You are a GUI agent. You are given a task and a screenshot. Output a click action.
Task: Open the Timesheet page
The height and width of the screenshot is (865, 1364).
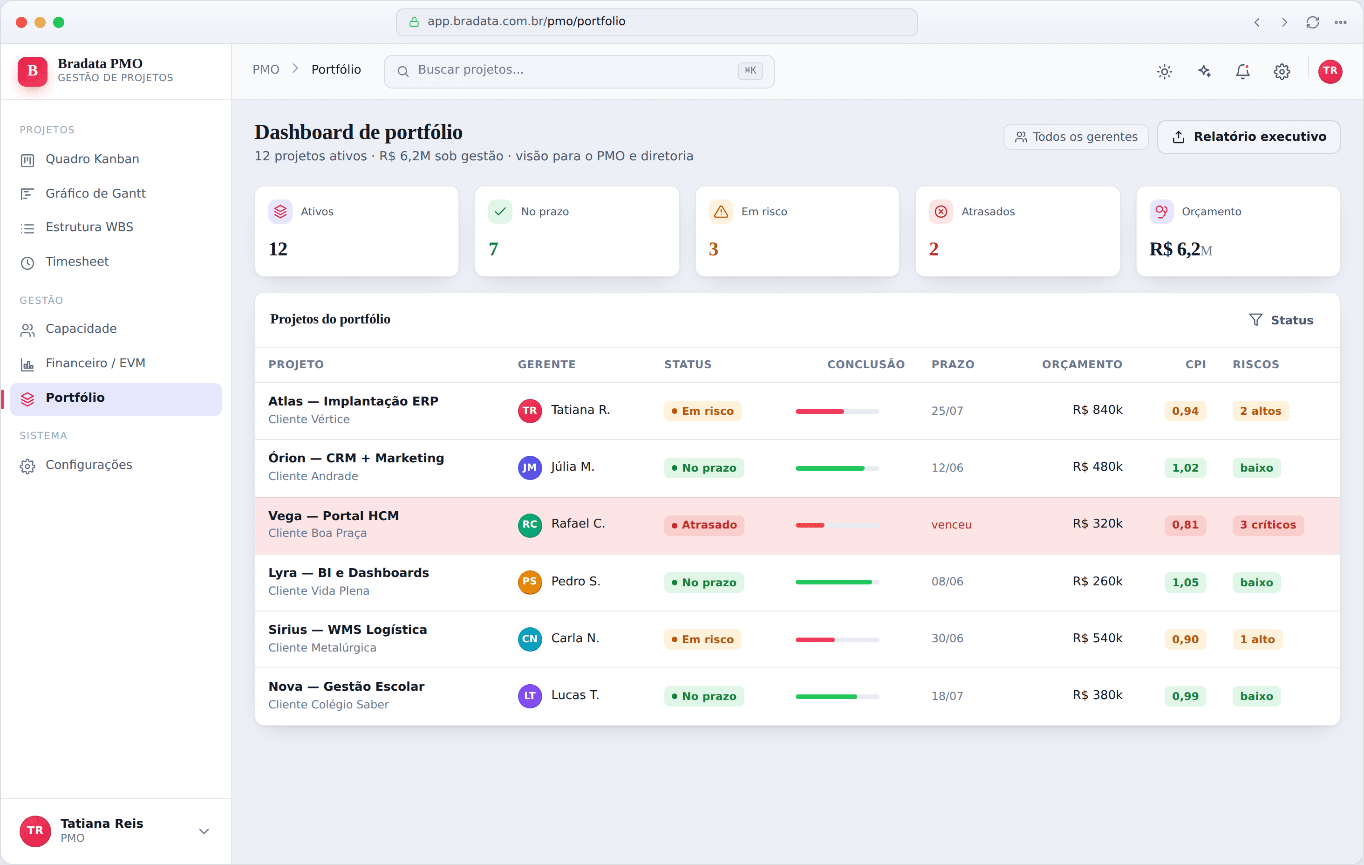[116, 262]
